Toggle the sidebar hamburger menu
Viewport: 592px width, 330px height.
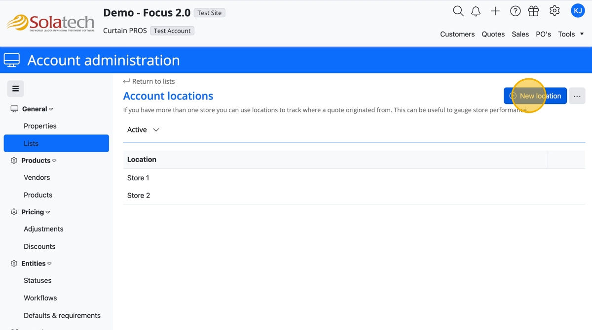pyautogui.click(x=16, y=89)
